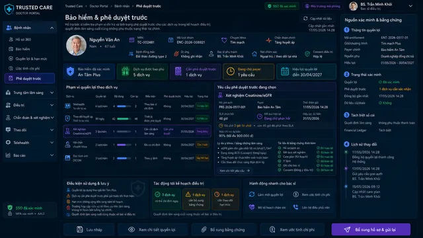The image size is (423, 238).
Task: Click the Hội chẩn chuyên khoa row icon
Action: (67, 145)
